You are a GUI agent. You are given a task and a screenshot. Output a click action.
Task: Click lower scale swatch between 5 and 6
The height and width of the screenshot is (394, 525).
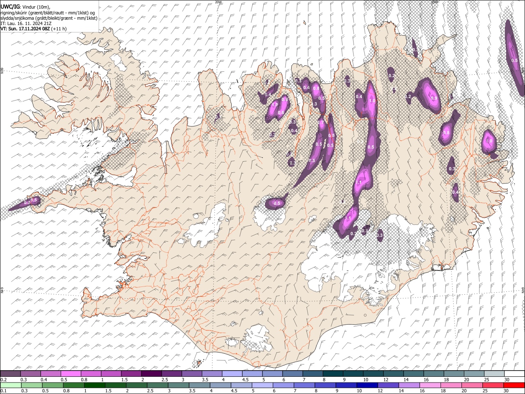click(x=262, y=385)
